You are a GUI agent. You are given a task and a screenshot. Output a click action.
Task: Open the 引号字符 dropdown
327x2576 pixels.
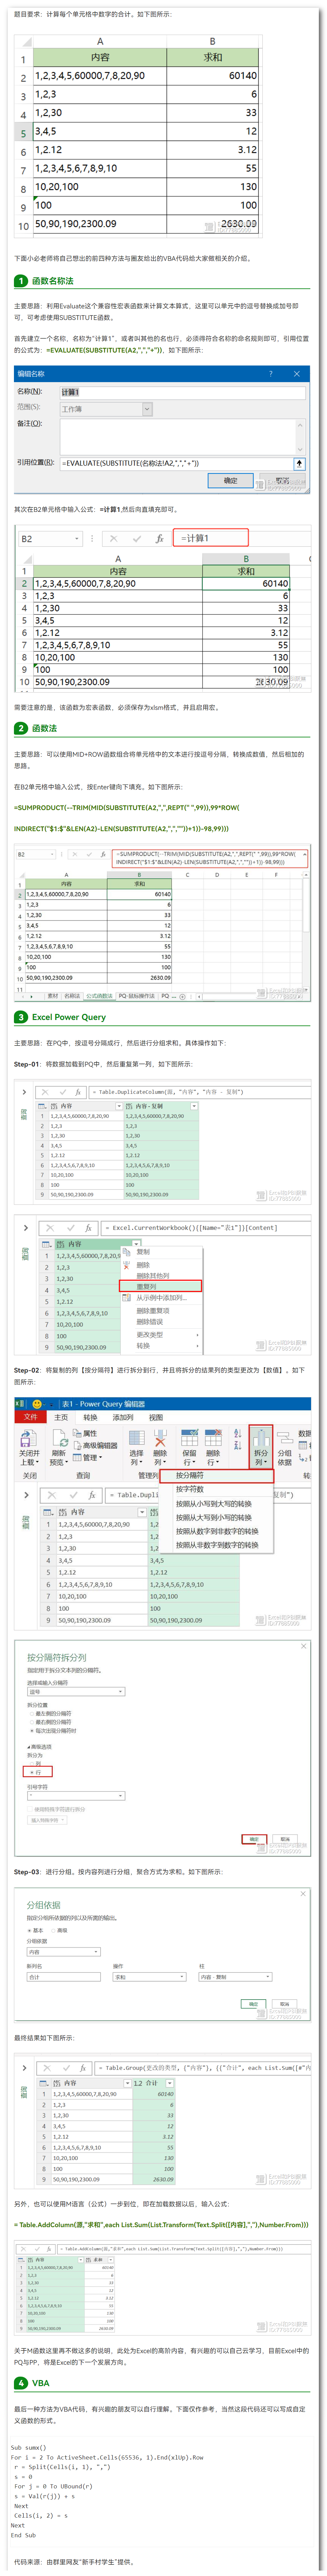click(76, 1796)
